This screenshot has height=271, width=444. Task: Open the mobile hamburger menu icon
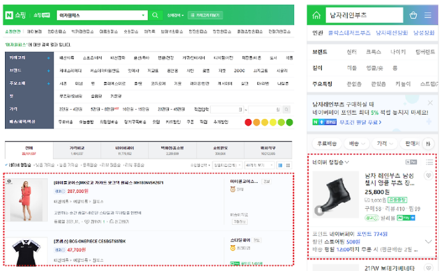coord(428,15)
